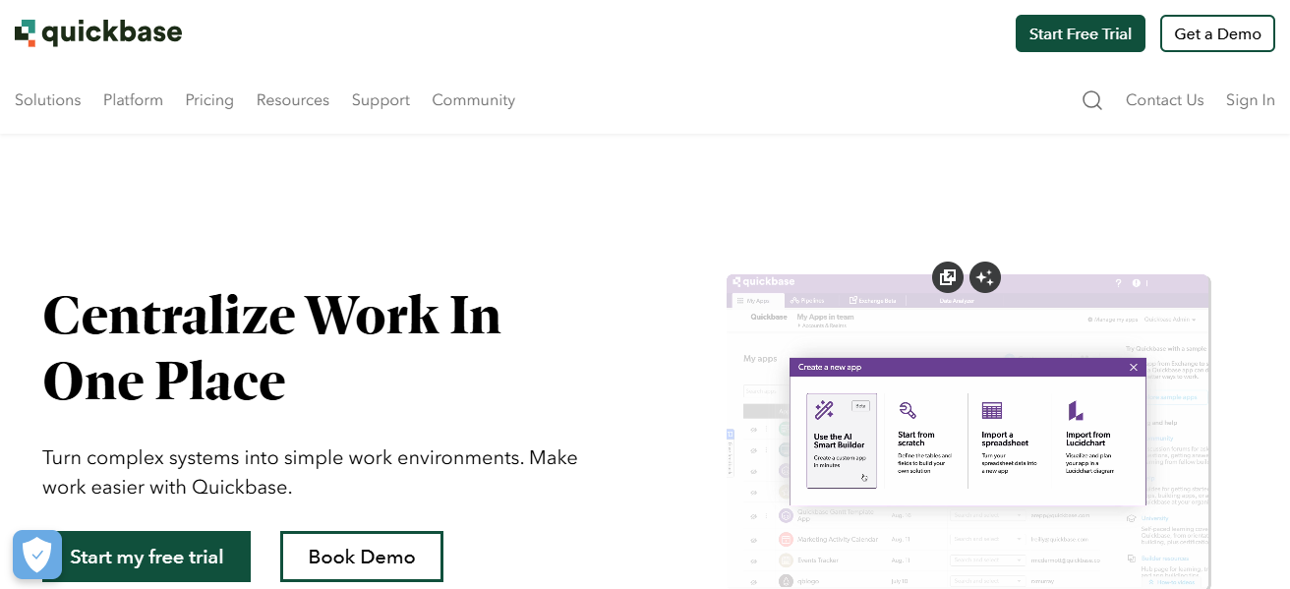Click the help question mark in app preview
This screenshot has height=589, width=1290.
(1118, 283)
